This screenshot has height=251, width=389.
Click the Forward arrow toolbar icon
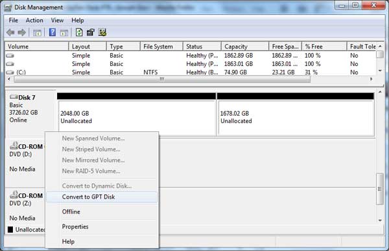(22, 32)
